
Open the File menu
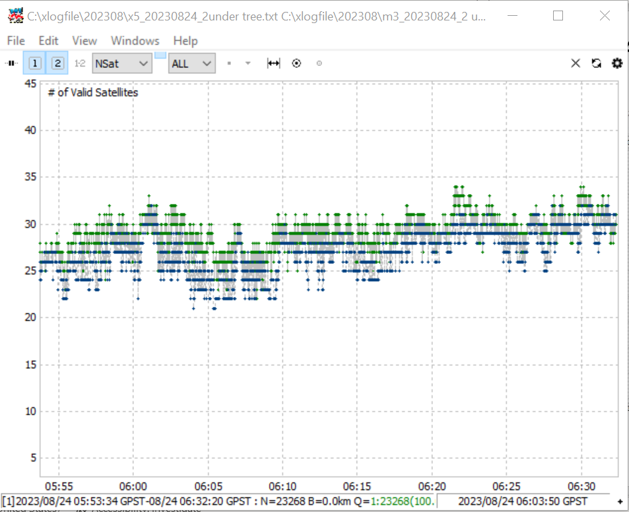click(16, 41)
